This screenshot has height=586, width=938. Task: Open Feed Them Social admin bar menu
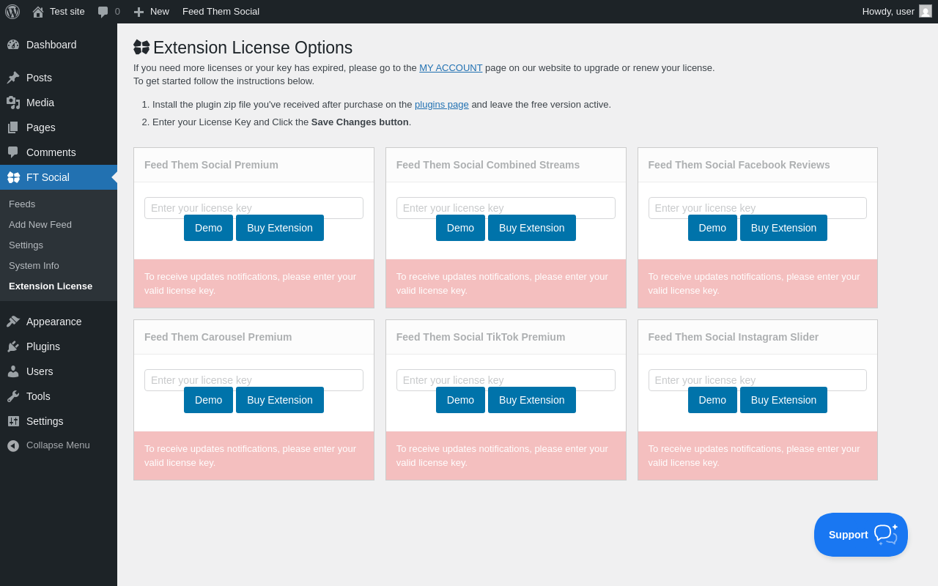pos(221,12)
